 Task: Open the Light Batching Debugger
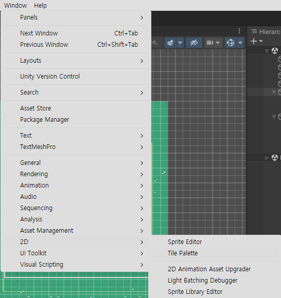[215, 281]
